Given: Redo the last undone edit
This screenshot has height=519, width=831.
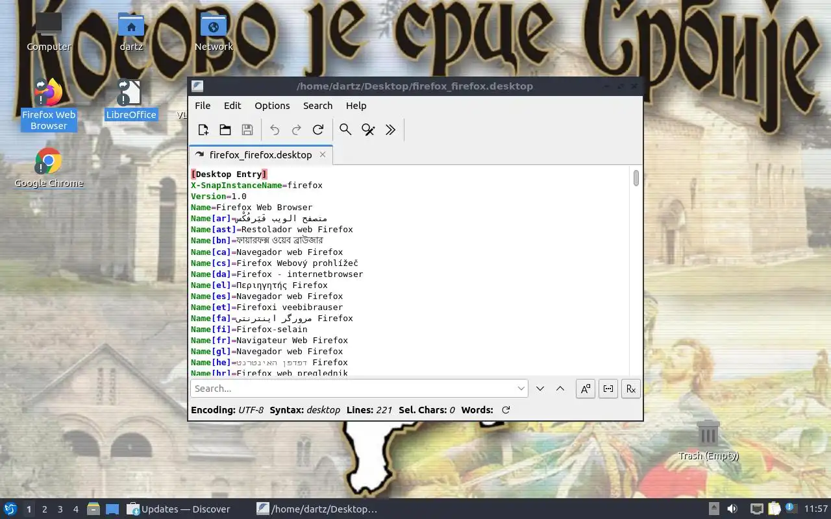Looking at the screenshot, I should coord(297,130).
